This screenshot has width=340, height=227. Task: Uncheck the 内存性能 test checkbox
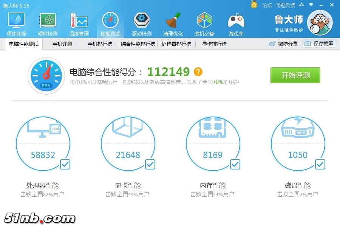point(235,165)
